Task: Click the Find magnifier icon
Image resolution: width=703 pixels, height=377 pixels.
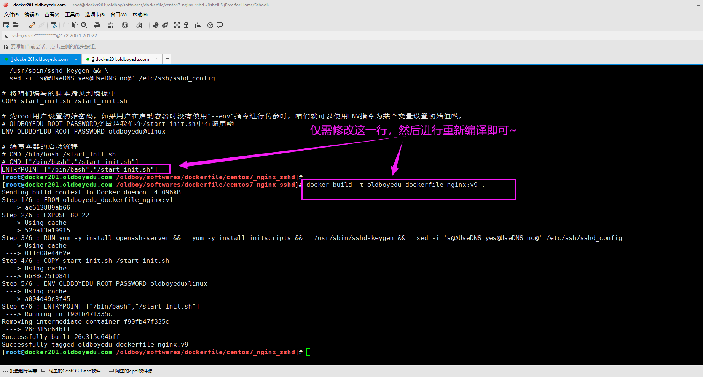Action: (x=84, y=25)
